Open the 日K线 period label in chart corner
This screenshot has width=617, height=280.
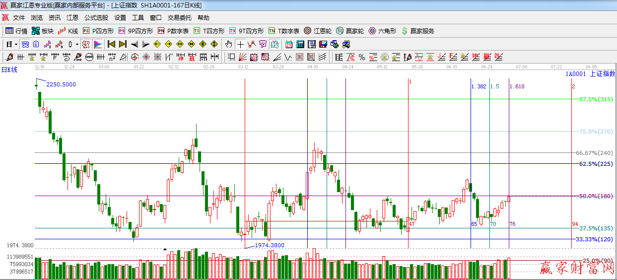(x=9, y=70)
